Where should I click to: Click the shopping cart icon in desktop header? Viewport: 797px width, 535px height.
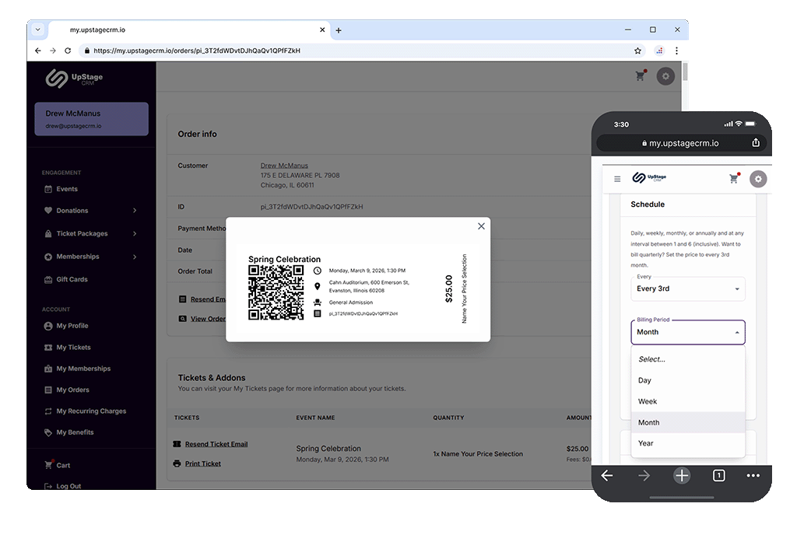[x=641, y=76]
